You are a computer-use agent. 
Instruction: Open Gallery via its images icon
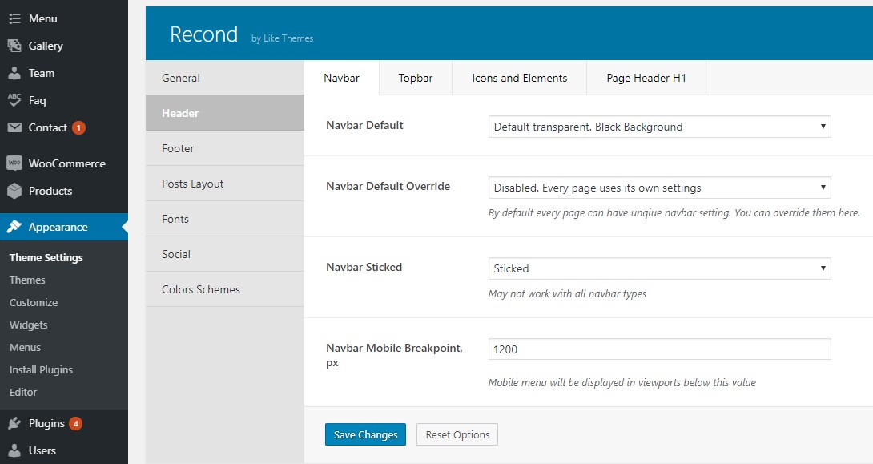14,46
